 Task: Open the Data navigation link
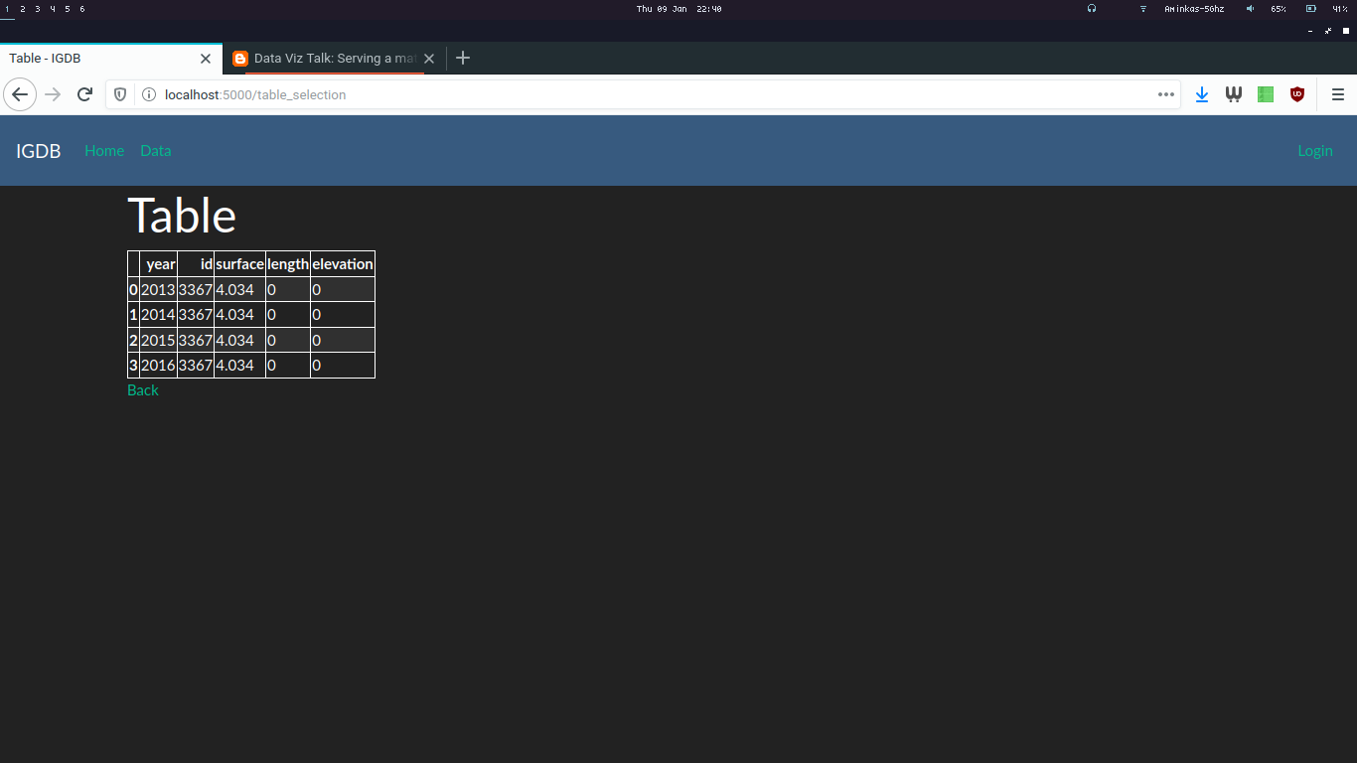click(155, 151)
